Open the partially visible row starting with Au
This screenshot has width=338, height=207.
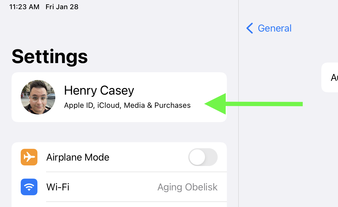334,77
